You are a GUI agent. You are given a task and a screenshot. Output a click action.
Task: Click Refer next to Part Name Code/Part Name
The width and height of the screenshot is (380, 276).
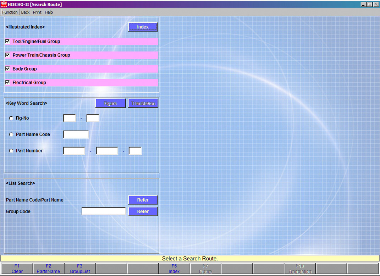[143, 200]
